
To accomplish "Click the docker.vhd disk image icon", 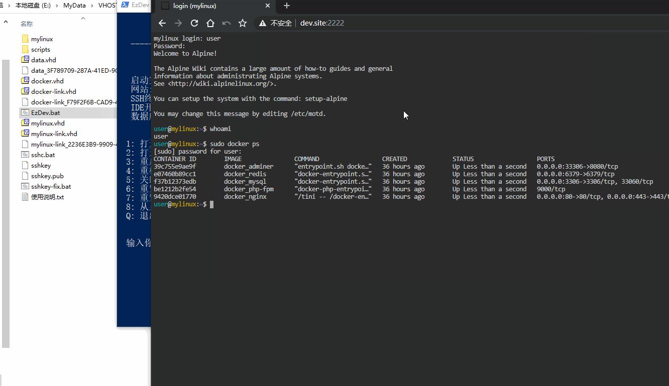I will pyautogui.click(x=25, y=81).
